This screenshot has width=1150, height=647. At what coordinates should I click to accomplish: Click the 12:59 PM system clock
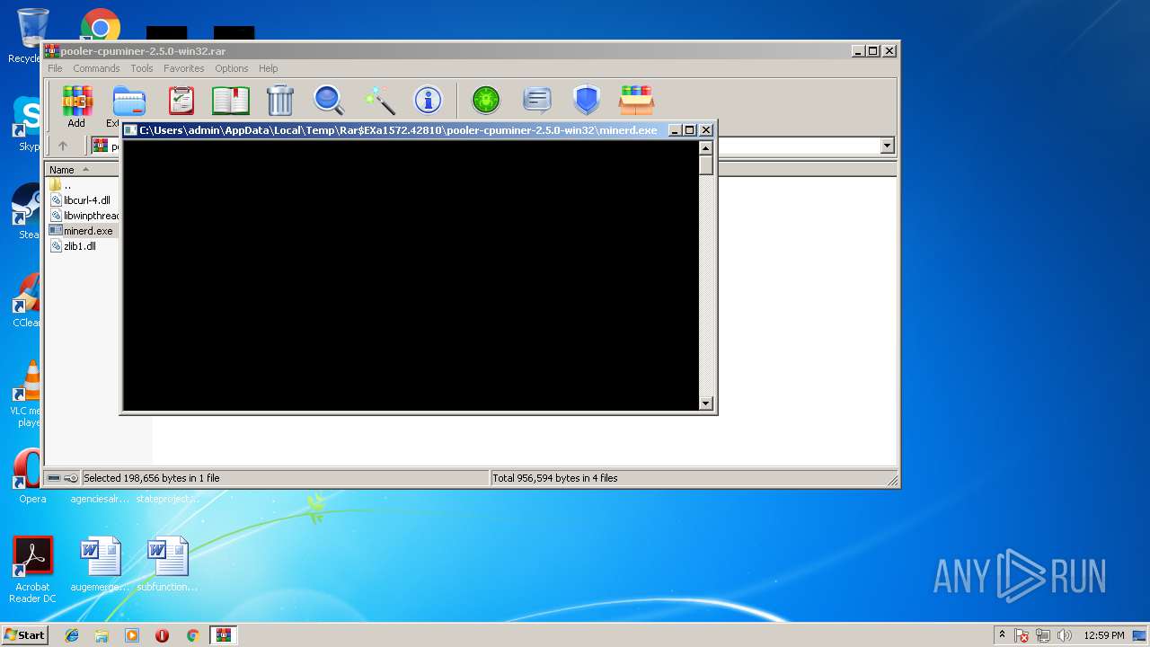(x=1104, y=635)
